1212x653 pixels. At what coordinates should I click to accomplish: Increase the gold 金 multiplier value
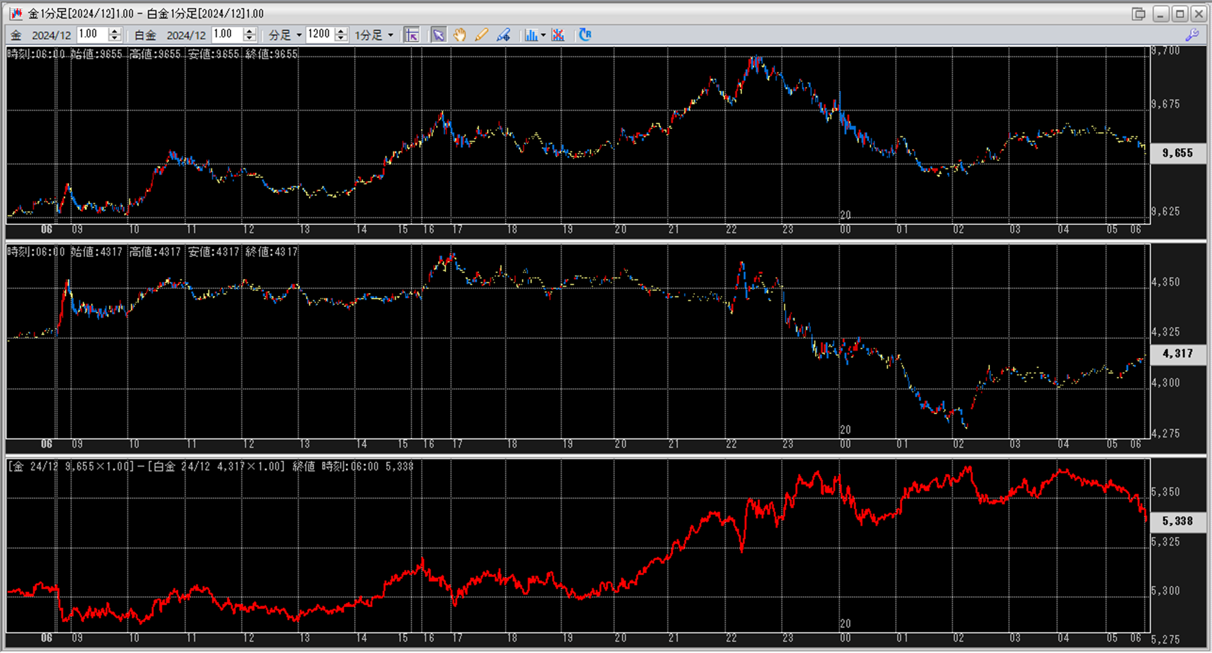115,31
